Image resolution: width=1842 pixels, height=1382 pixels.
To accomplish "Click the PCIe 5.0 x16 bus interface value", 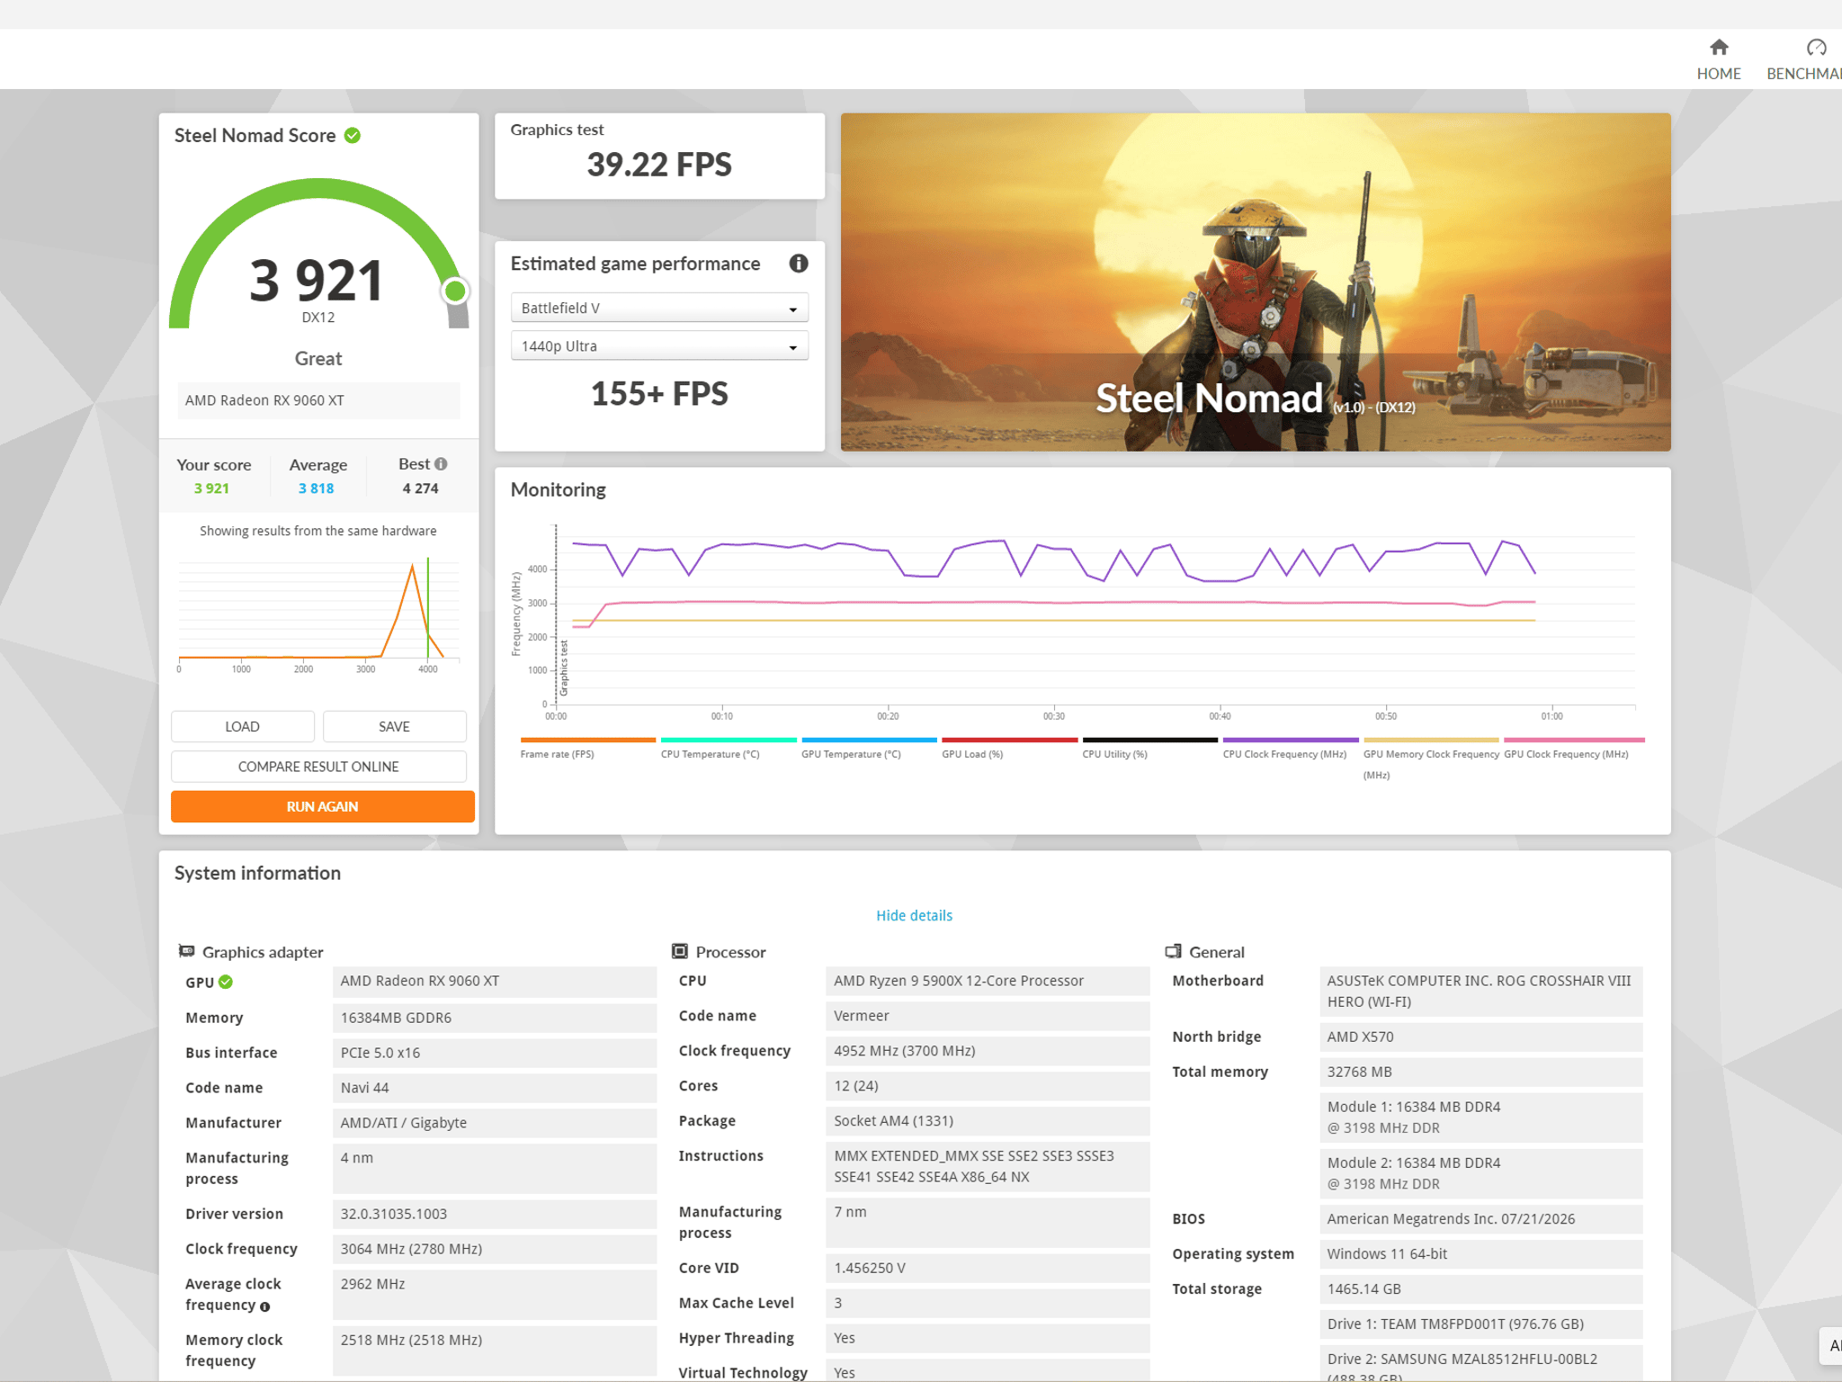I will [x=495, y=1053].
